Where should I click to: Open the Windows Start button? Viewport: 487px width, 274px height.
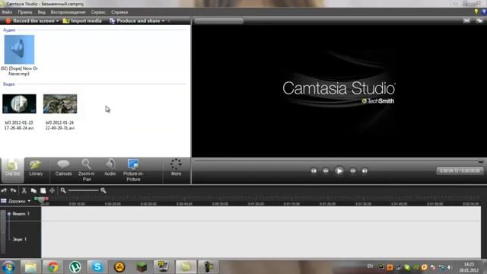(x=8, y=267)
